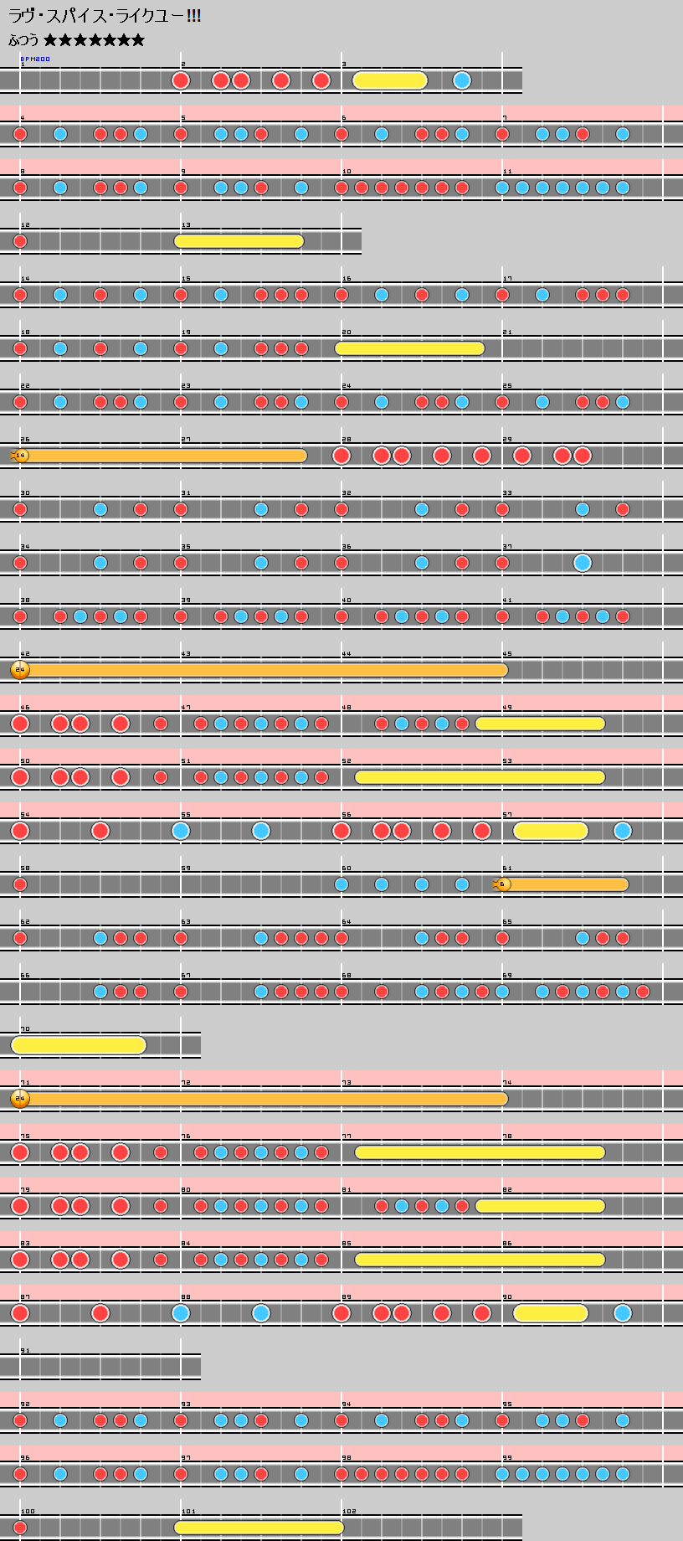Select the seven-star difficulty rating
683x1541 pixels.
pyautogui.click(x=94, y=40)
